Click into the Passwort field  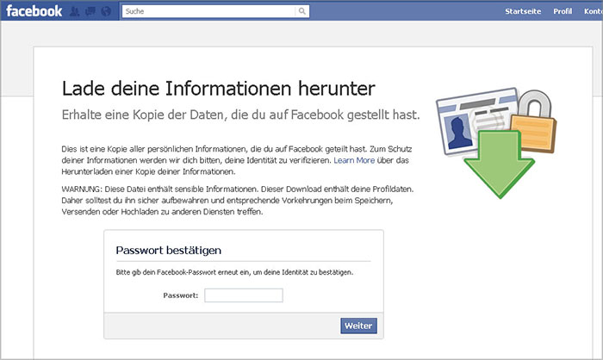coord(244,295)
